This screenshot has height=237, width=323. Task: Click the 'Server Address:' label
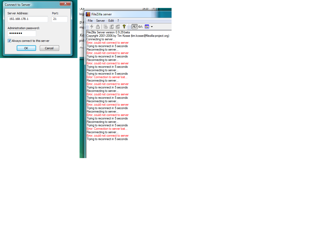(18, 13)
